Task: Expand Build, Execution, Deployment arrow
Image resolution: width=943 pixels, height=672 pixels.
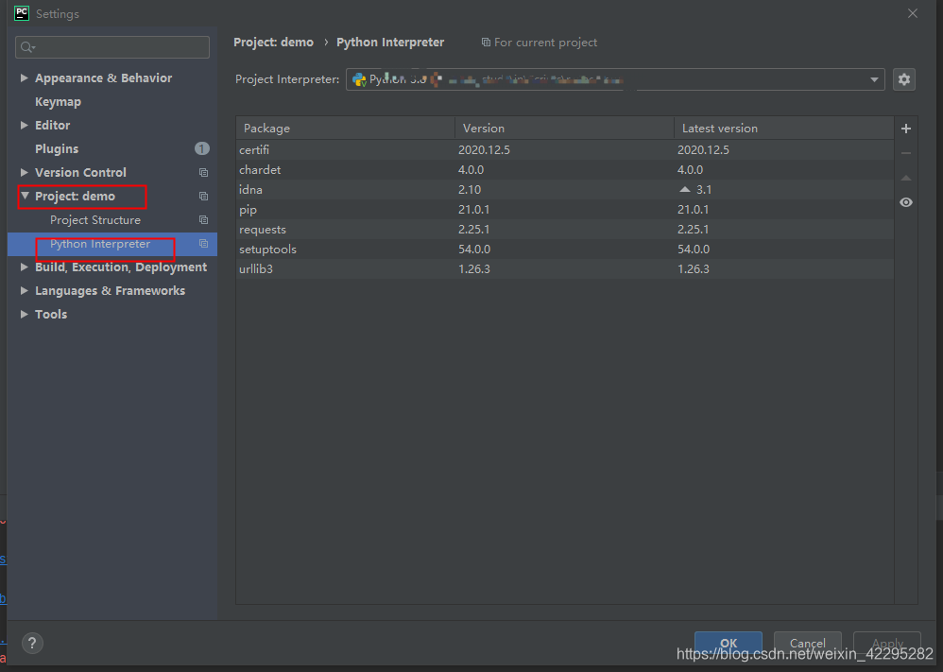Action: pos(24,267)
